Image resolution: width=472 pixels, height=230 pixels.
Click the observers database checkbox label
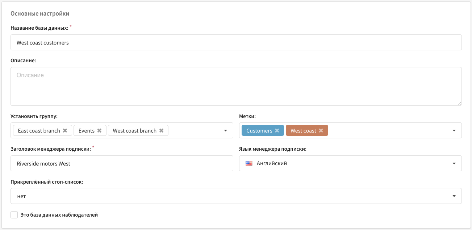pyautogui.click(x=59, y=215)
